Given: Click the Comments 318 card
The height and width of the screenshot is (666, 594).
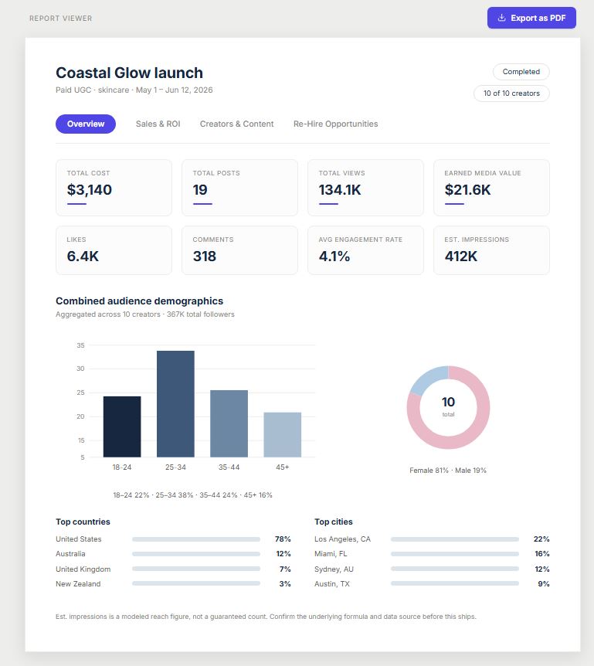Looking at the screenshot, I should [239, 250].
